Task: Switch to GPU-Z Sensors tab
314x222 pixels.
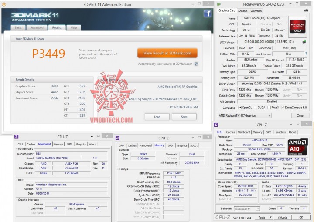Action: pyautogui.click(x=243, y=11)
